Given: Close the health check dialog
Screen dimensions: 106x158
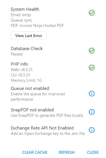Looking at the screenshot, I should tap(93, 152).
